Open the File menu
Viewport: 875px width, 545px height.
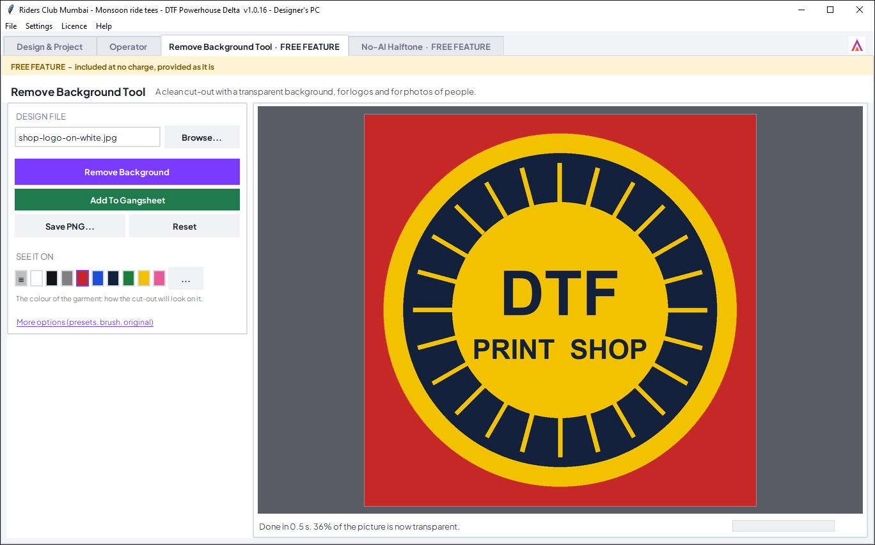pyautogui.click(x=11, y=26)
